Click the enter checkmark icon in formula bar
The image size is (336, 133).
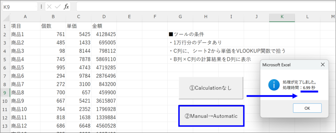(57, 7)
